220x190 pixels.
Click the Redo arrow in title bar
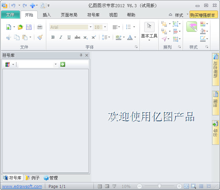point(25,5)
